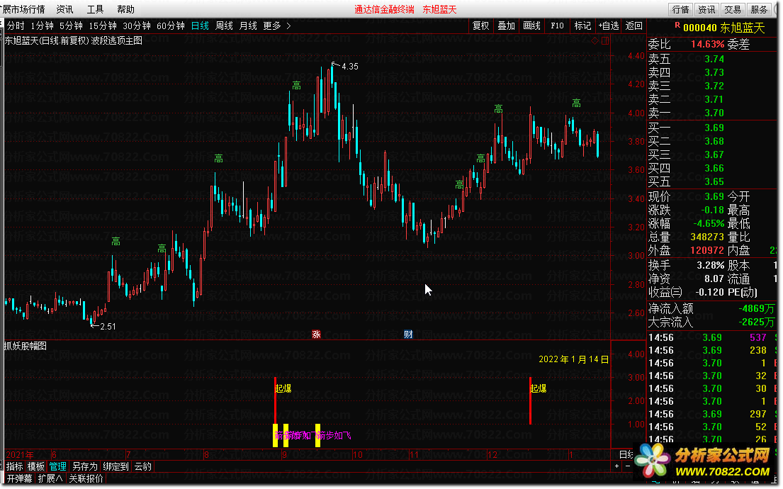This screenshot has height=489, width=783.
Task: Open the 画线 drawing tools
Action: 531,26
